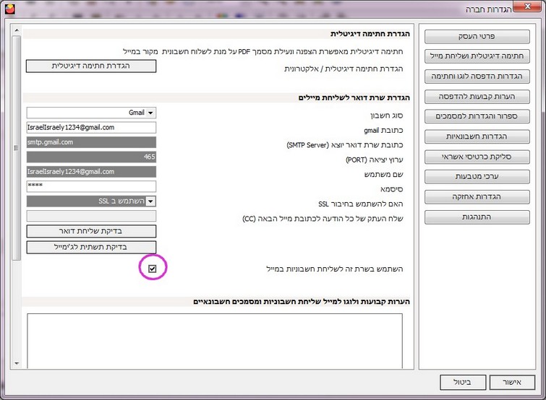Click the gmail address input field
Image resolution: width=546 pixels, height=400 pixels.
[x=91, y=128]
